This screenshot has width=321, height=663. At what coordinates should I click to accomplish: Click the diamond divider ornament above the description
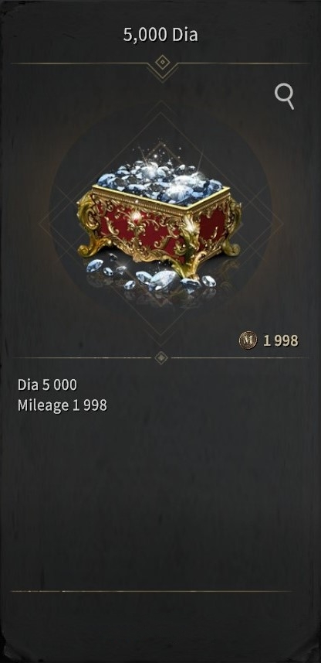(x=161, y=357)
